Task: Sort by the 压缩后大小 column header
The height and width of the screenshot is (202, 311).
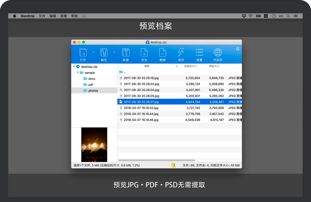Action: tap(190, 66)
